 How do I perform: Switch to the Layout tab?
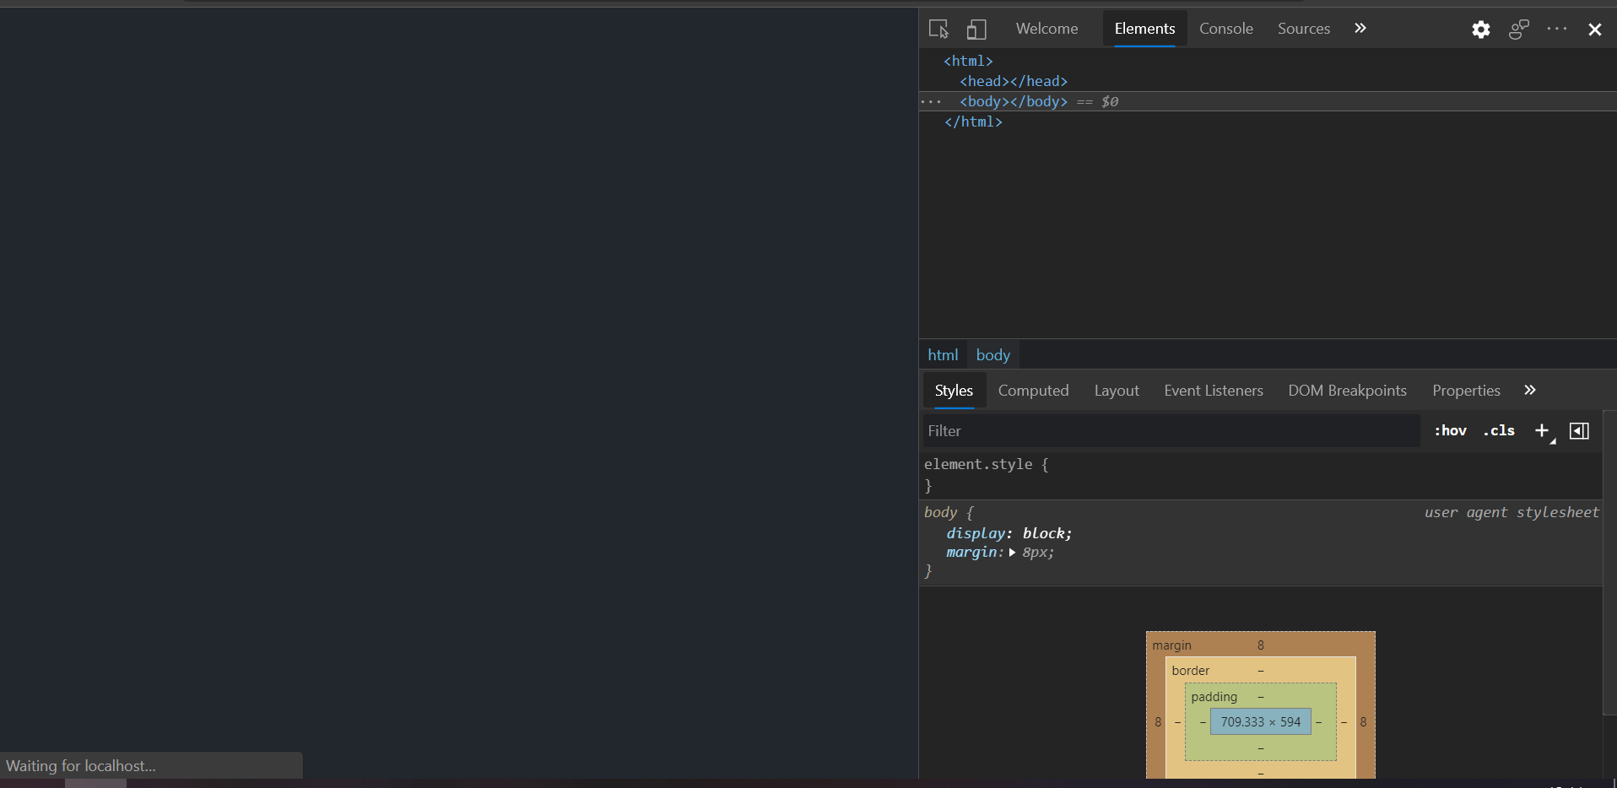click(x=1116, y=390)
